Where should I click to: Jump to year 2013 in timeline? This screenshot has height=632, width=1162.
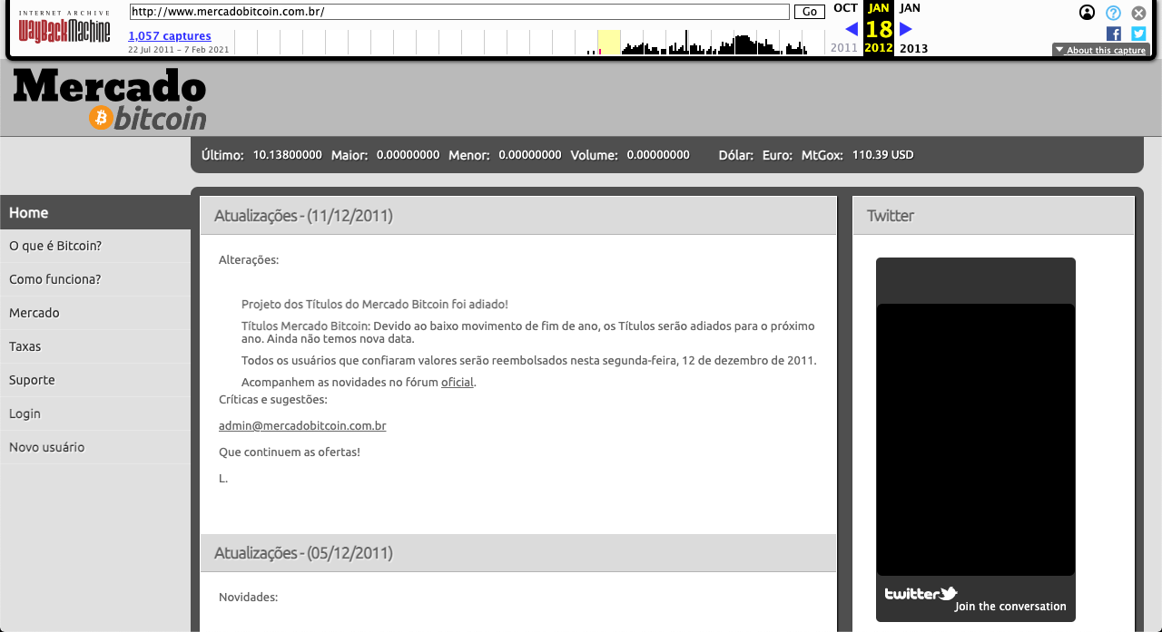click(913, 48)
